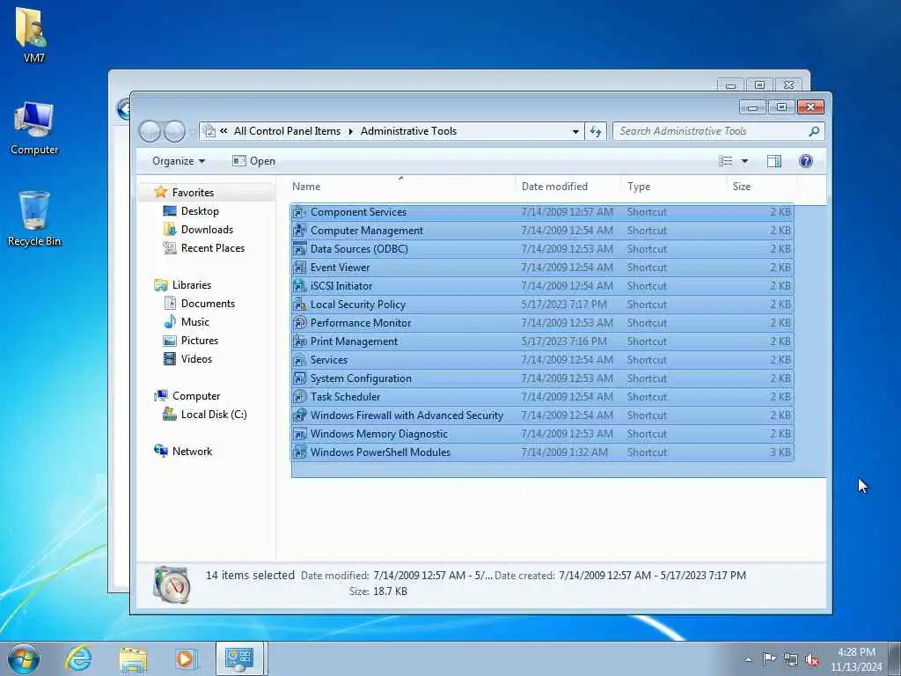Click the search magnifier icon

click(x=814, y=132)
